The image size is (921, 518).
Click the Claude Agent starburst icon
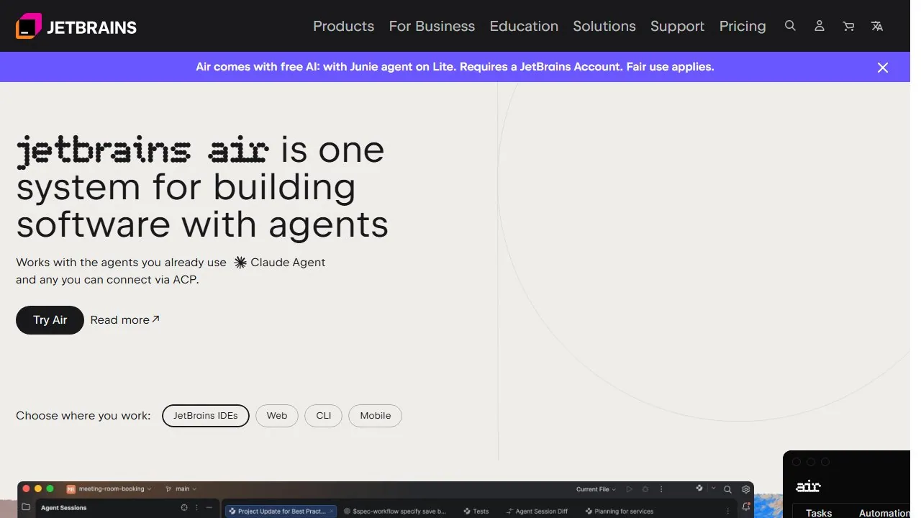240,263
